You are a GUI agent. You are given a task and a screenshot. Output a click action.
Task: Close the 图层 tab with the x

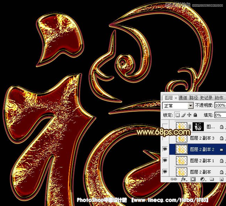click(176, 98)
